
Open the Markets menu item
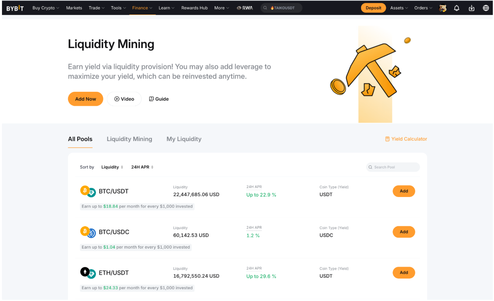74,8
